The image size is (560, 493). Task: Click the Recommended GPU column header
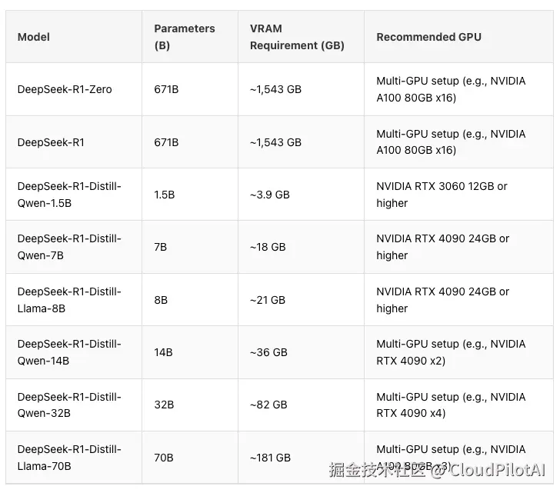point(428,37)
